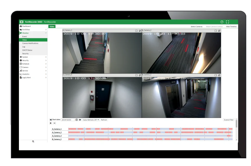Zoom out timeline with minus icon
Image resolution: width=251 pixels, height=166 pixels.
[x=54, y=123]
